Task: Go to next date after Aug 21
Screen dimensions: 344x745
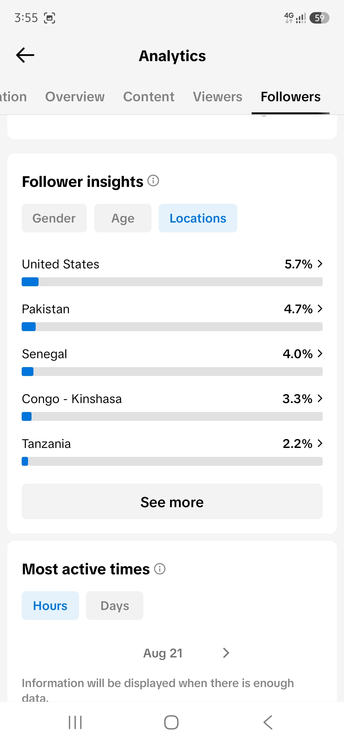Action: (x=226, y=653)
